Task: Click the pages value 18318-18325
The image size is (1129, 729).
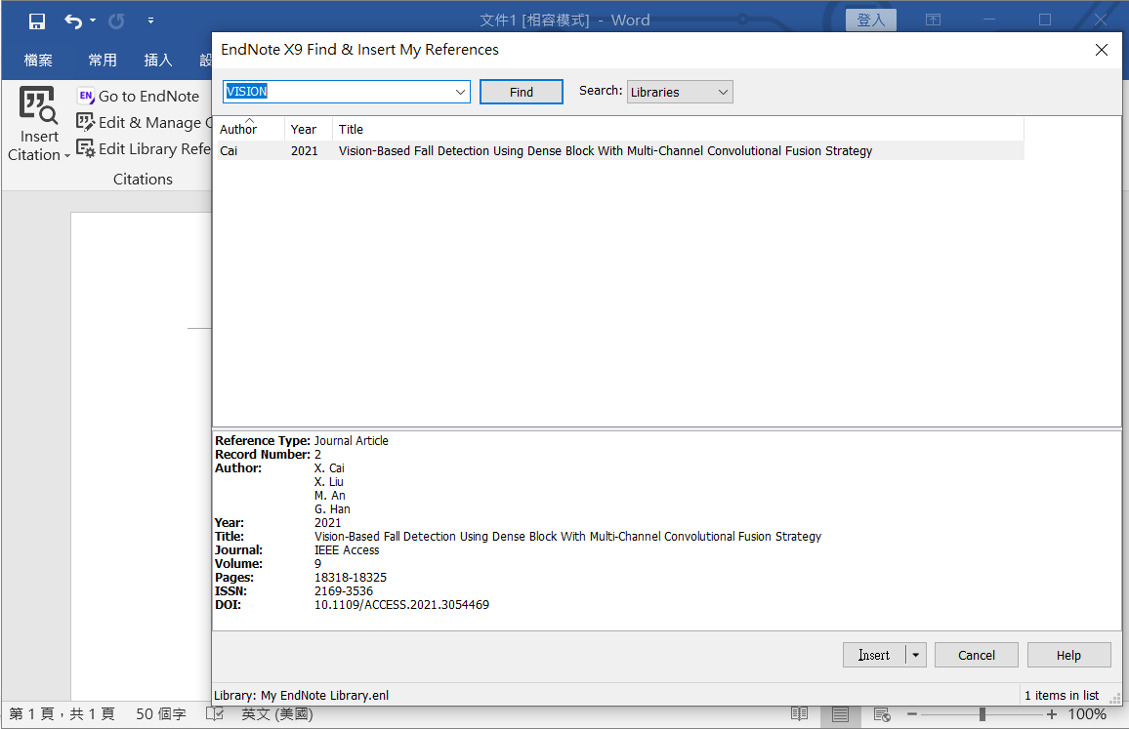Action: coord(350,578)
